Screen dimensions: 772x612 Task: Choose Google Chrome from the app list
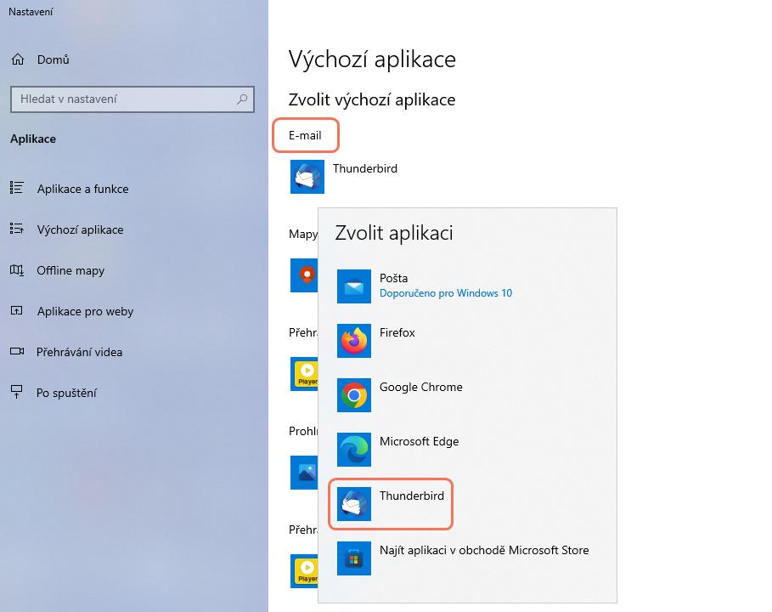click(421, 387)
